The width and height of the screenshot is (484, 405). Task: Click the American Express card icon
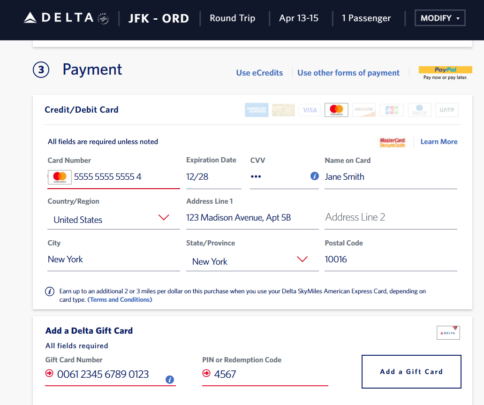(257, 110)
